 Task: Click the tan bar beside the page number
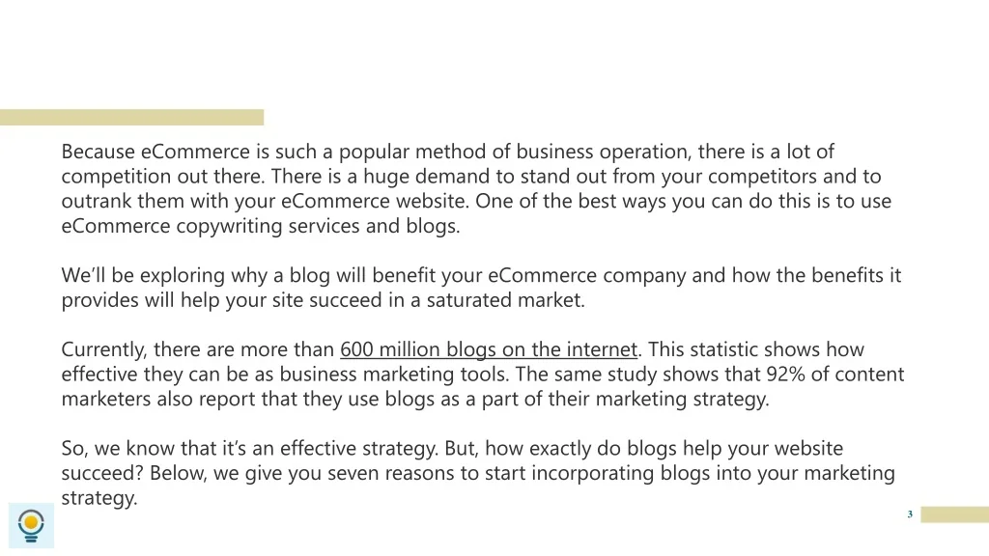point(953,514)
